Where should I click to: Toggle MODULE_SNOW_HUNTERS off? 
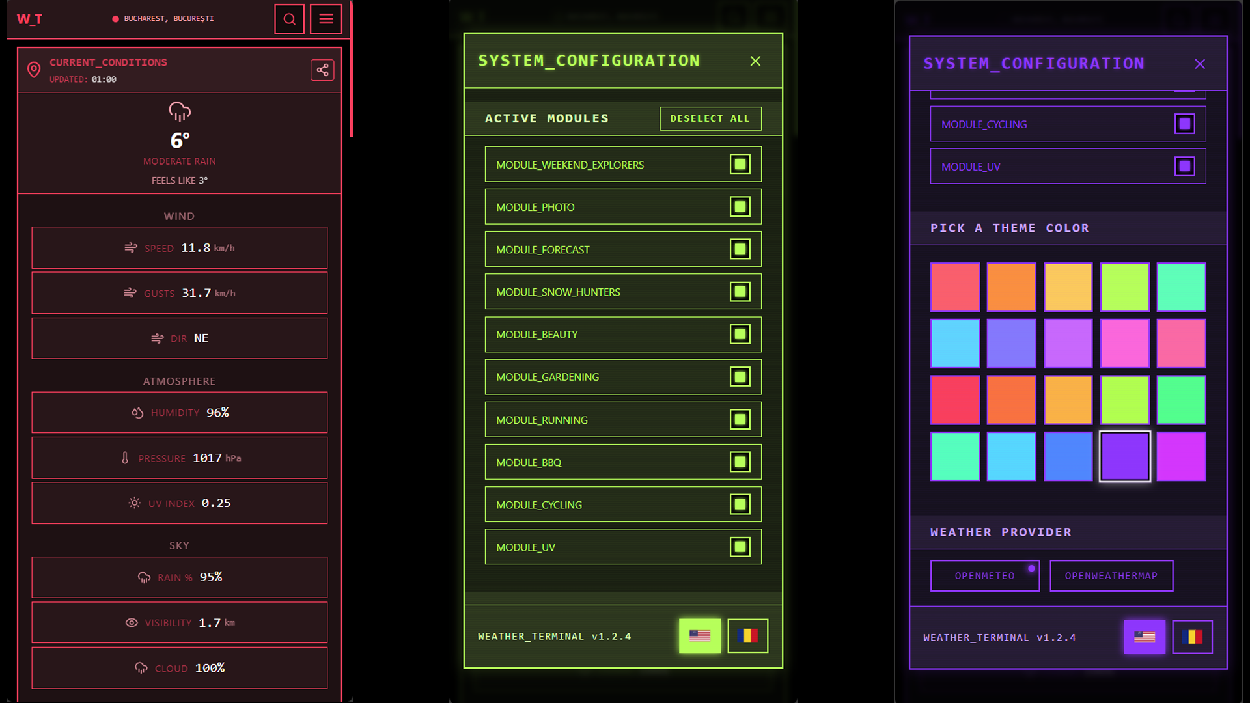(x=740, y=292)
